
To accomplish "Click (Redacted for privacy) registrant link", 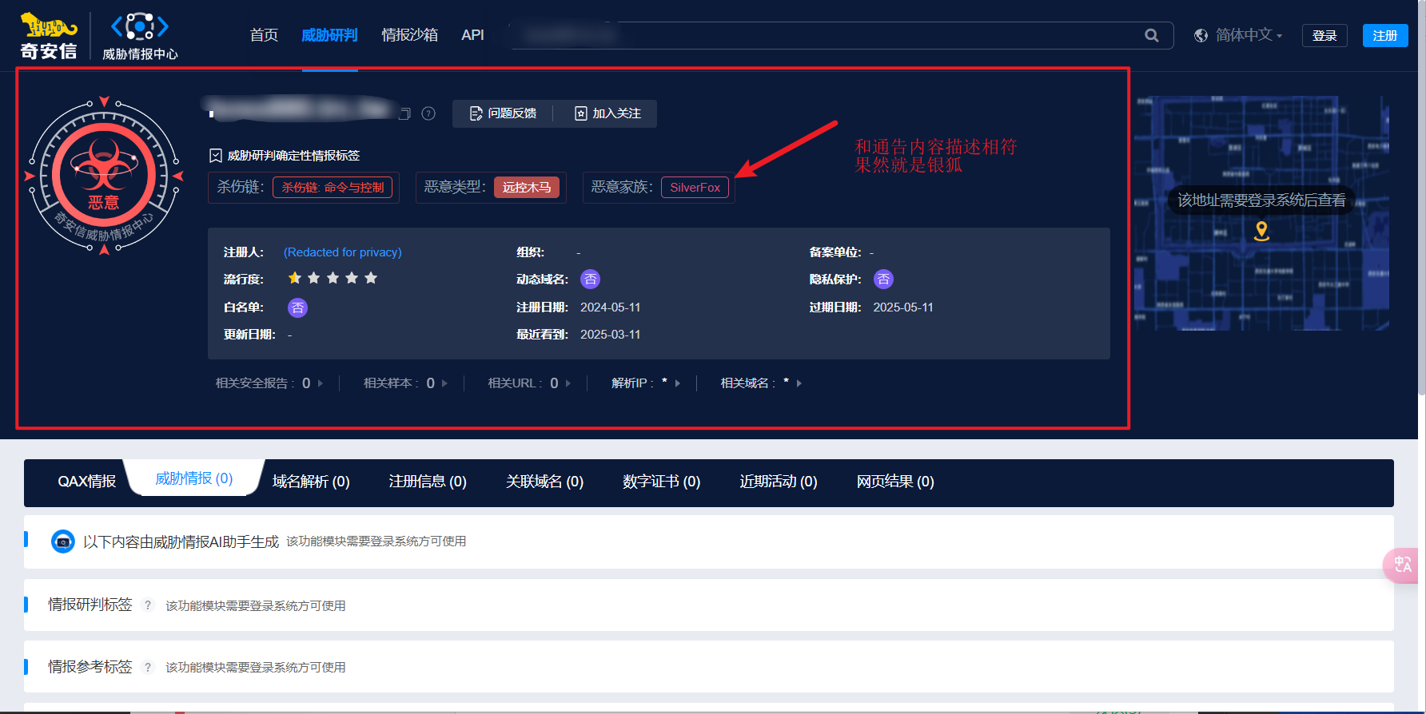I will [x=343, y=252].
